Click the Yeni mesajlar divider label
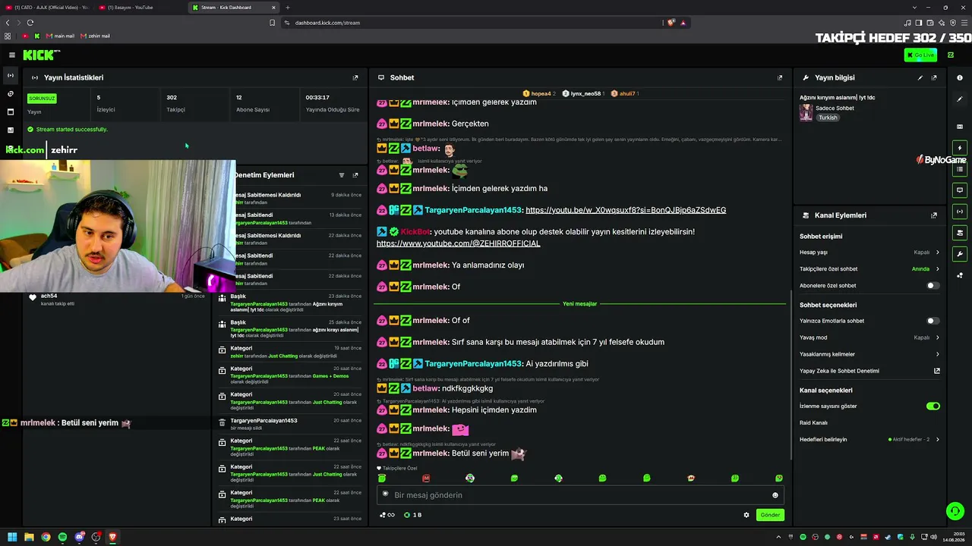972x546 pixels. click(580, 304)
